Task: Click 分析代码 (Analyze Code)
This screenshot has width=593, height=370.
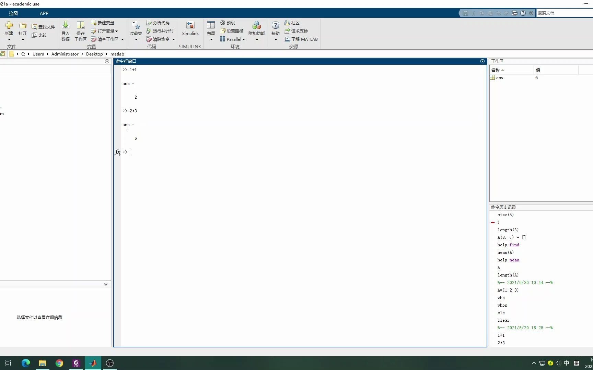Action: [x=158, y=23]
